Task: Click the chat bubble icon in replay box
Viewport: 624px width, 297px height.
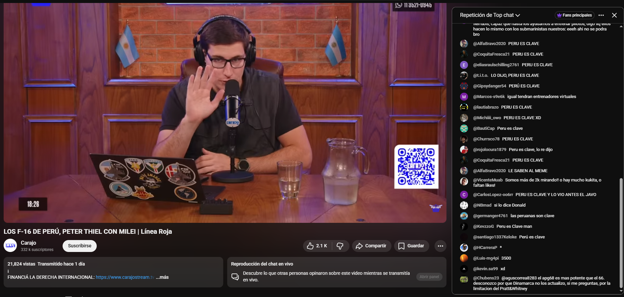Action: 235,277
